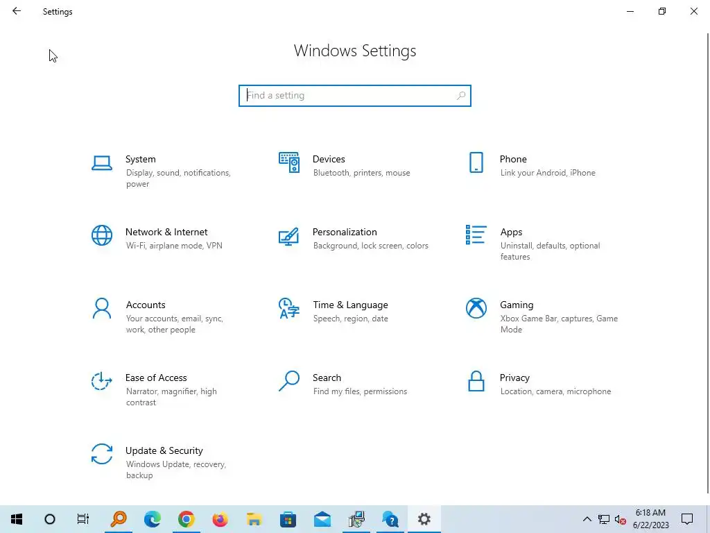Select the Privacy title text

(x=514, y=378)
